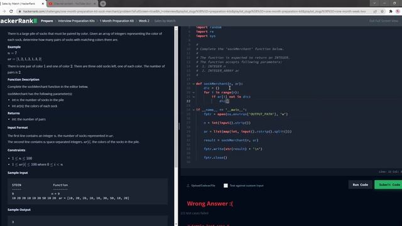This screenshot has height=226, width=402.
Task: Click the 'Example' heading
Action: point(14,47)
